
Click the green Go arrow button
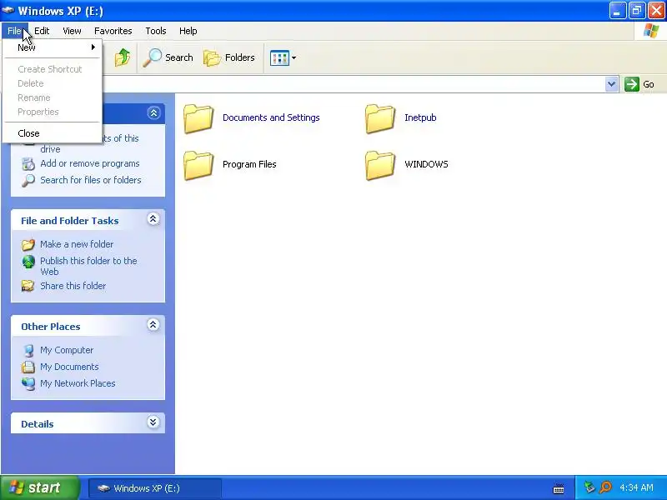pos(632,84)
